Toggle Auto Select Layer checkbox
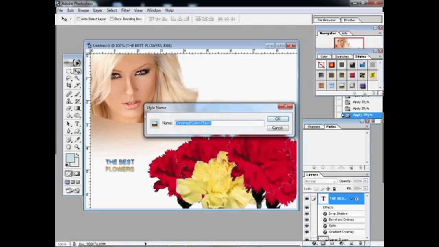Viewport: 439px width, 247px height. pyautogui.click(x=79, y=19)
